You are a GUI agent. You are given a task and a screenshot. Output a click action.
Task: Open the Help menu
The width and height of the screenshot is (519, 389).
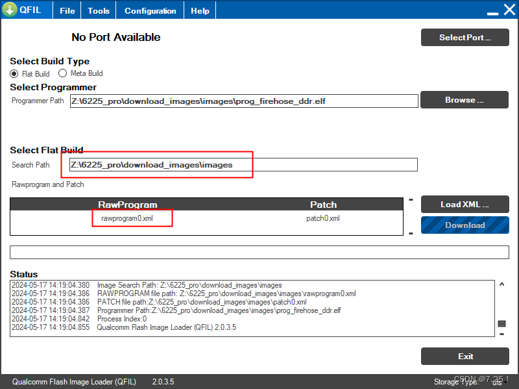[x=200, y=10]
